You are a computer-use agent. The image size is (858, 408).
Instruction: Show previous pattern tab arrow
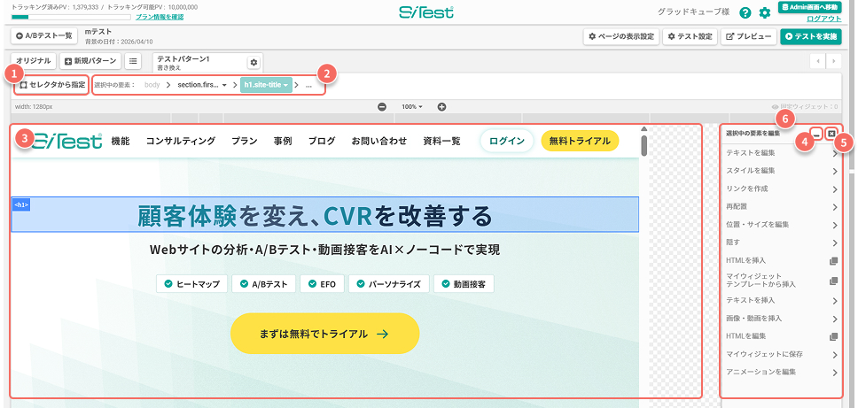[818, 61]
